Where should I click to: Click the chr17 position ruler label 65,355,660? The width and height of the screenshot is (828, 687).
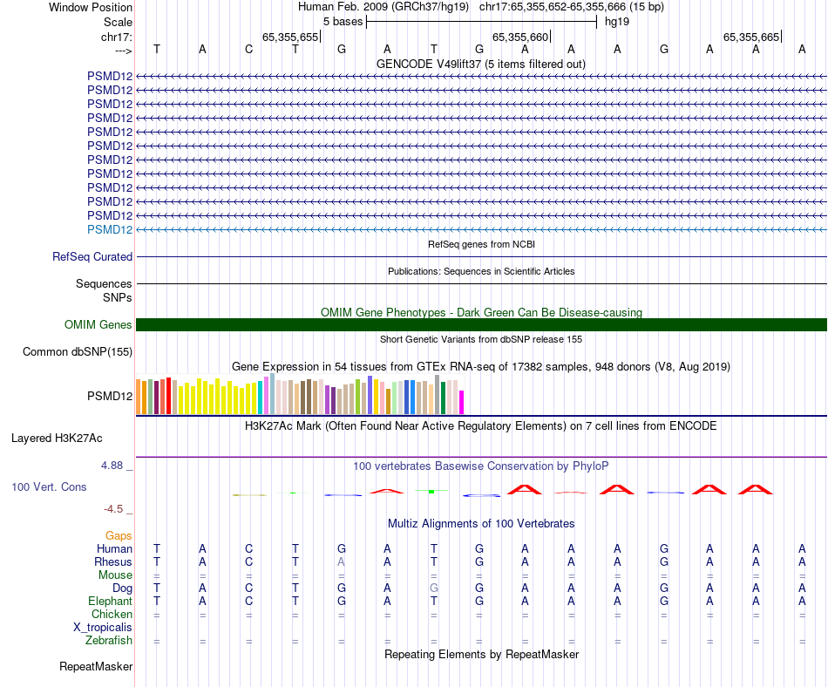(520, 37)
